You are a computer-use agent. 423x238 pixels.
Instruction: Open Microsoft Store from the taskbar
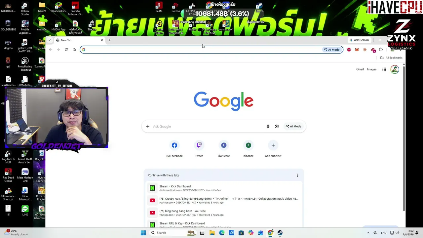[241, 233]
